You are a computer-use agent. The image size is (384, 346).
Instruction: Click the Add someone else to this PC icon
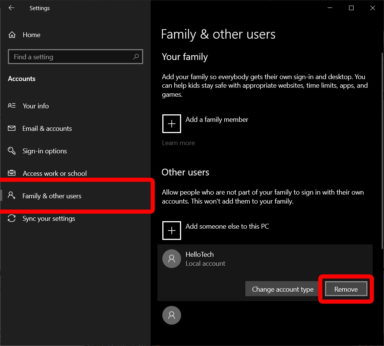pos(171,230)
